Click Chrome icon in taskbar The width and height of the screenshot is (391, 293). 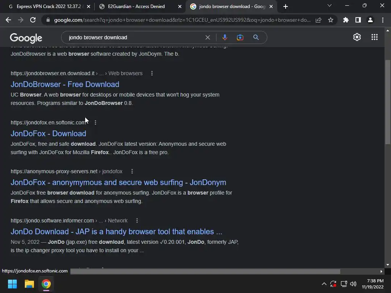point(46,284)
